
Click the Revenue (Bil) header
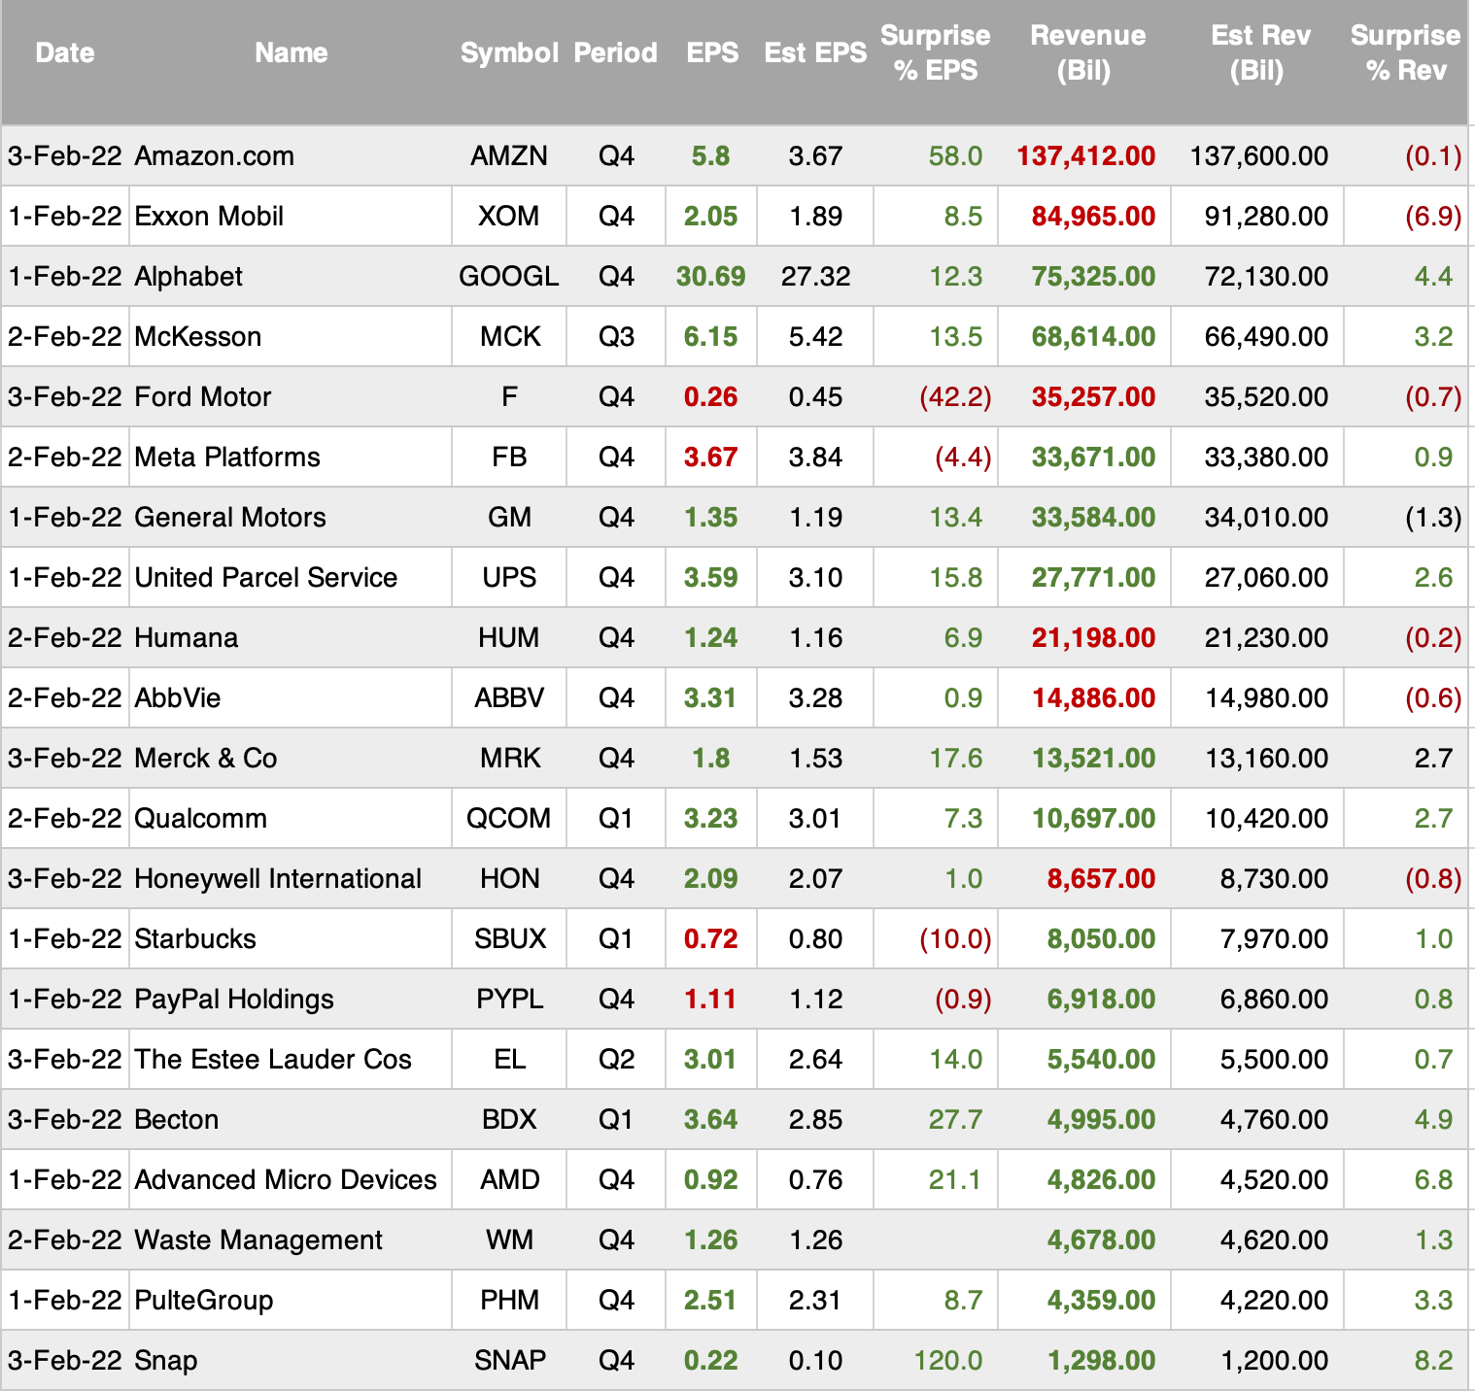(x=1087, y=52)
